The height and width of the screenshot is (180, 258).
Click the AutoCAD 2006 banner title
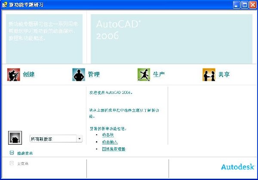[119, 30]
